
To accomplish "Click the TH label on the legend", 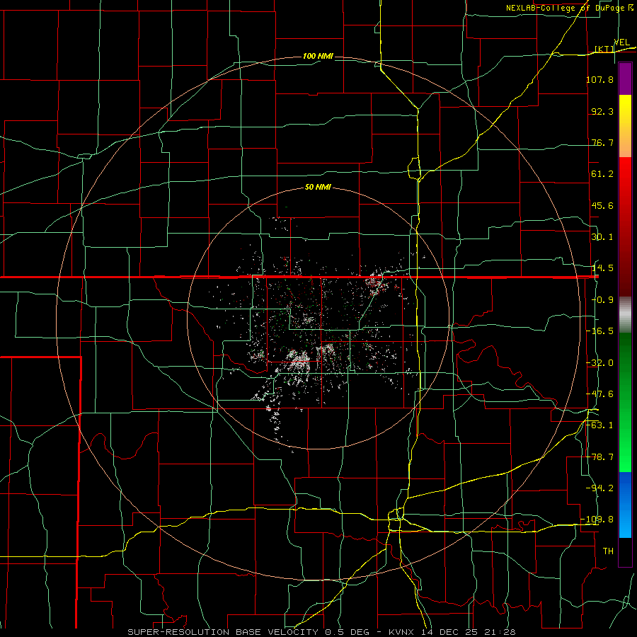I will [608, 551].
